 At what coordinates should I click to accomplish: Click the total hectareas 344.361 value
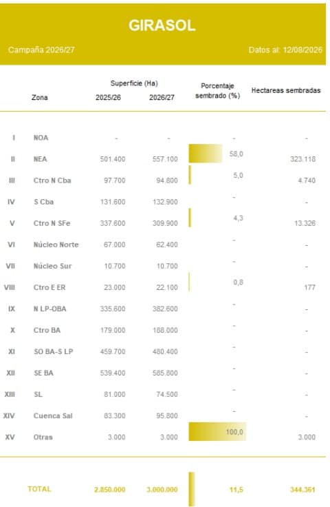click(302, 490)
